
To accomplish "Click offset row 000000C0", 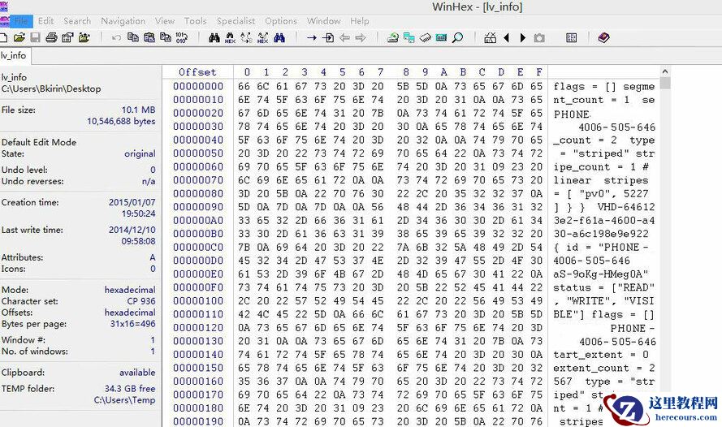I will point(198,247).
